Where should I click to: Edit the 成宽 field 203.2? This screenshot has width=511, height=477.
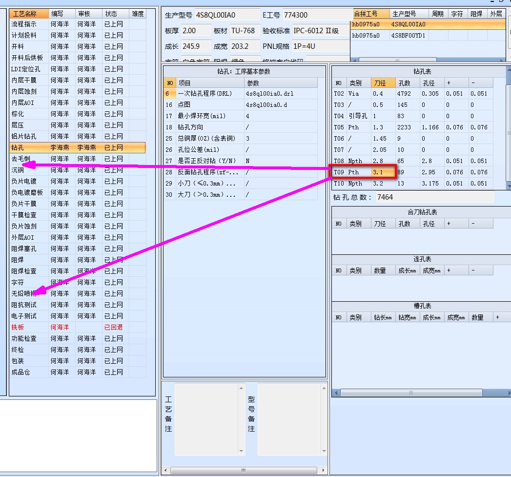point(245,46)
